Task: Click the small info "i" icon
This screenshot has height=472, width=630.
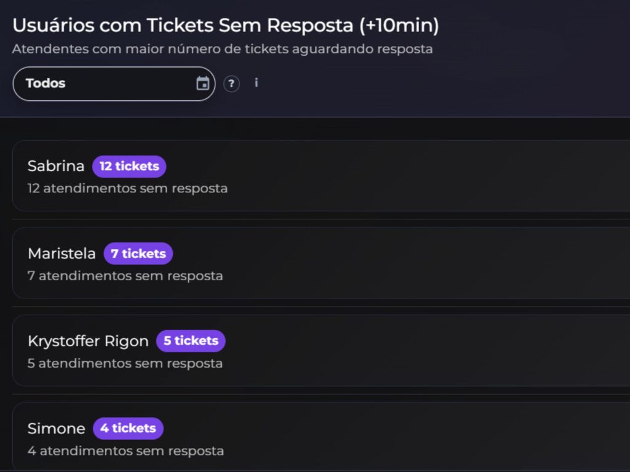Action: pyautogui.click(x=256, y=83)
